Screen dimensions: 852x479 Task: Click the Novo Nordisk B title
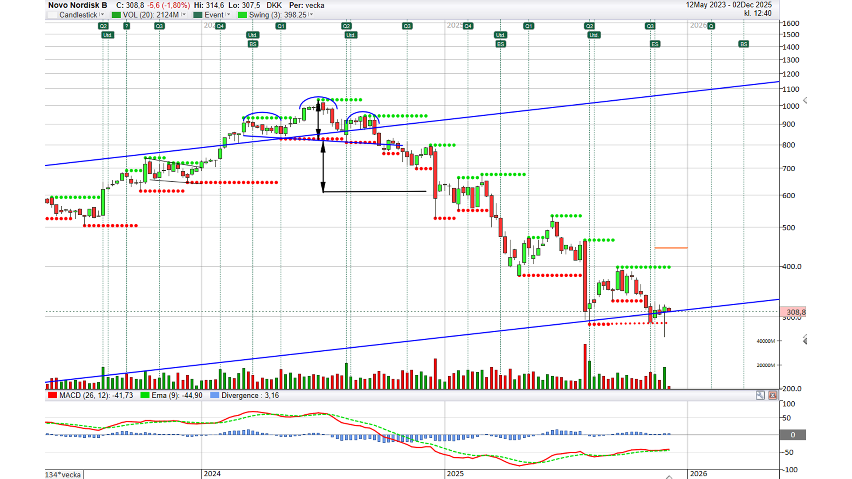click(x=78, y=5)
